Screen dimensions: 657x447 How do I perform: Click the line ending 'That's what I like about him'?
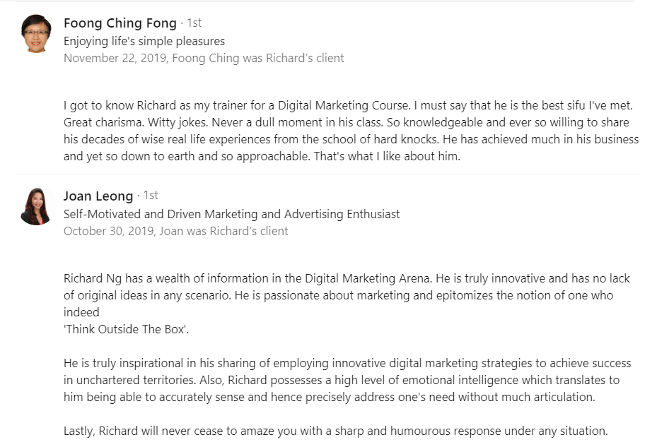pos(262,157)
